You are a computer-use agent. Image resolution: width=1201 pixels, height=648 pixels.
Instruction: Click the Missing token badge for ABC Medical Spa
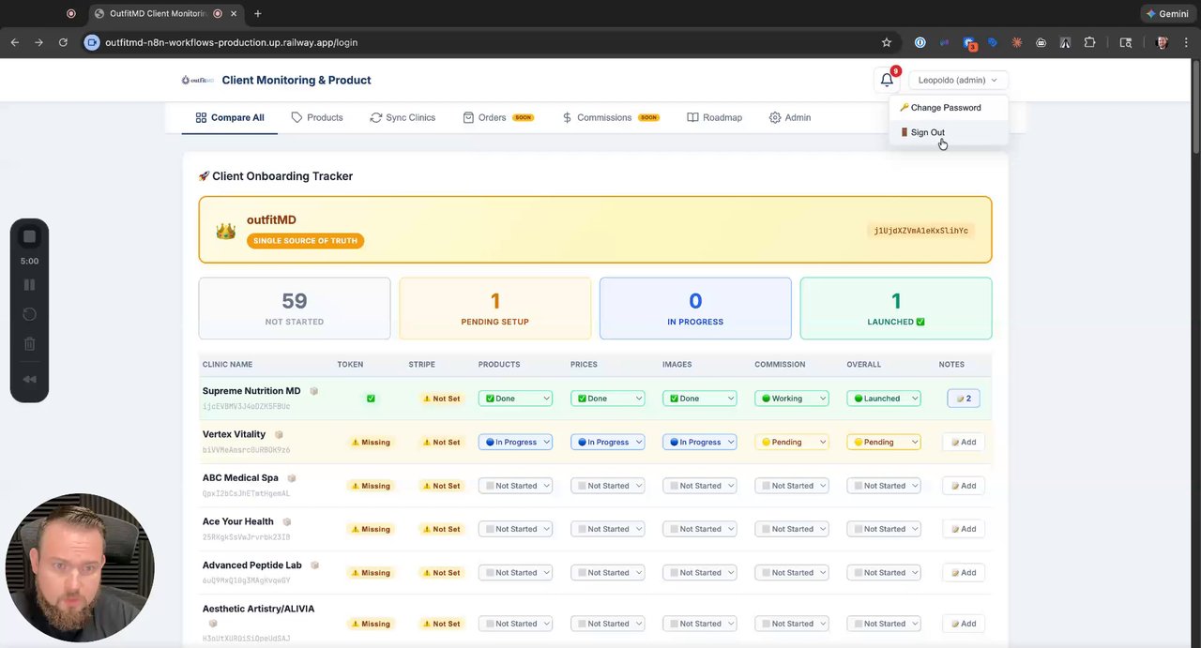pyautogui.click(x=371, y=486)
